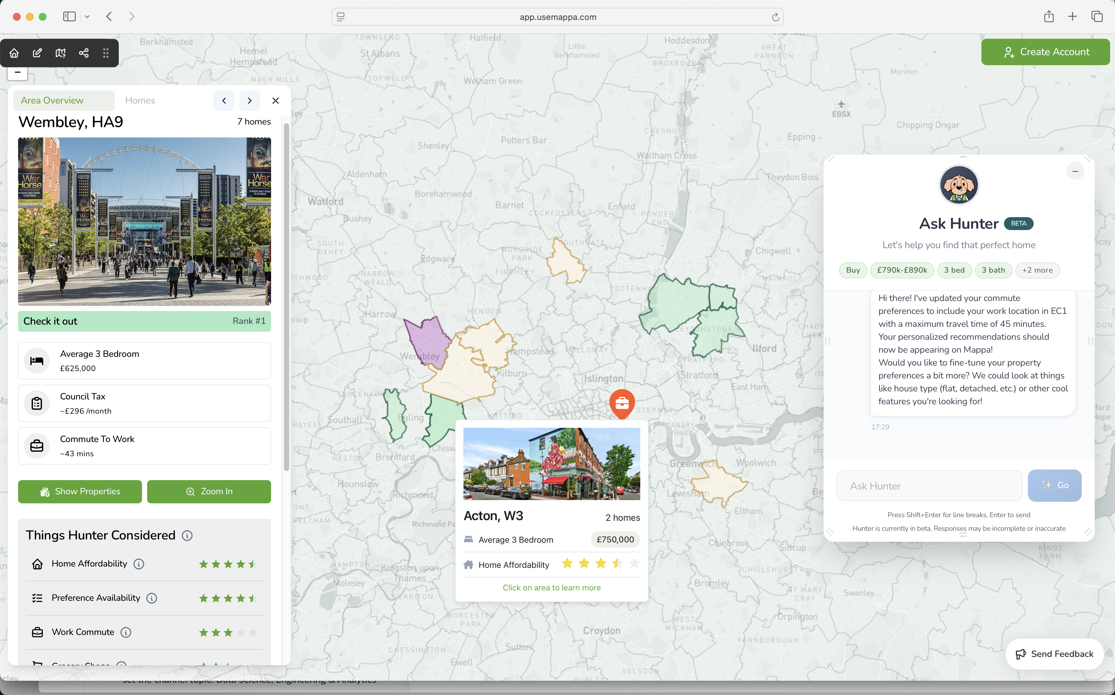Click the edit pencil toolbar icon
This screenshot has width=1115, height=695.
click(x=37, y=53)
